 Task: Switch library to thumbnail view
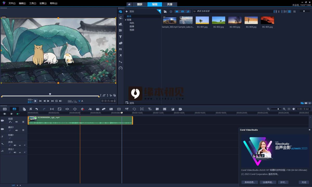(x=289, y=11)
